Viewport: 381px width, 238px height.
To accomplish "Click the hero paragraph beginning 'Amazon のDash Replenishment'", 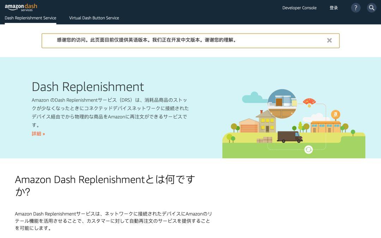I will (110, 112).
